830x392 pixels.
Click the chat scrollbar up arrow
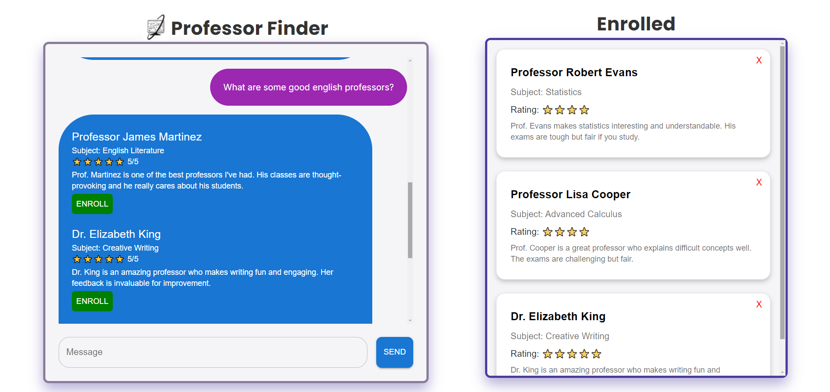coord(410,60)
